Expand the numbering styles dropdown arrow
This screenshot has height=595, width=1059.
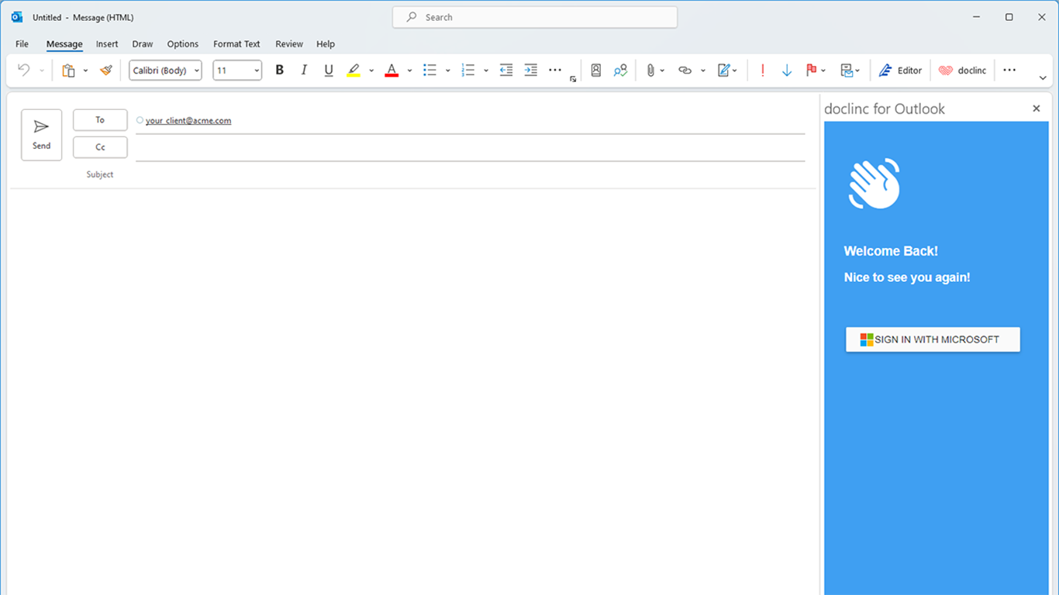[x=485, y=71]
